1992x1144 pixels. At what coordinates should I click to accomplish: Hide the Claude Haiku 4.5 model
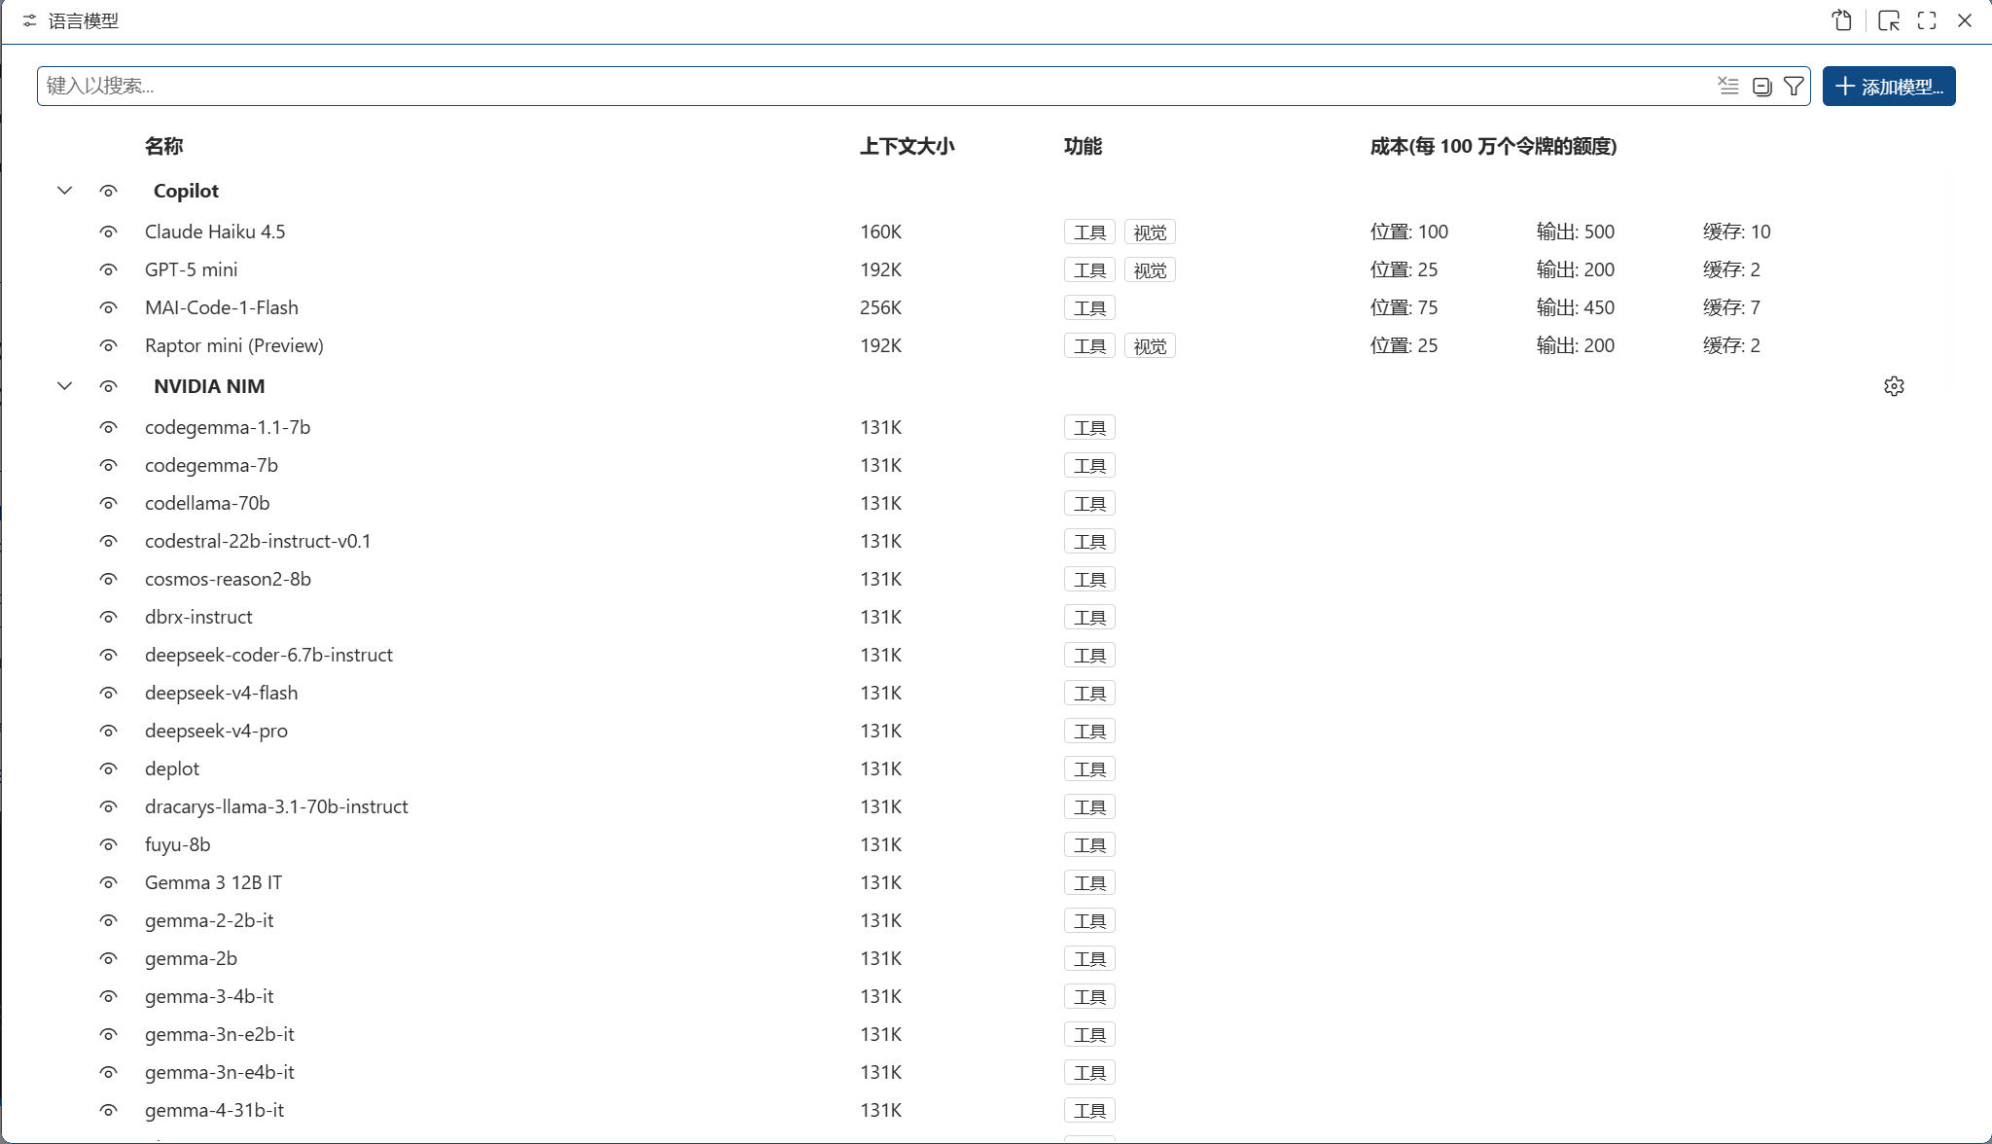tap(108, 232)
